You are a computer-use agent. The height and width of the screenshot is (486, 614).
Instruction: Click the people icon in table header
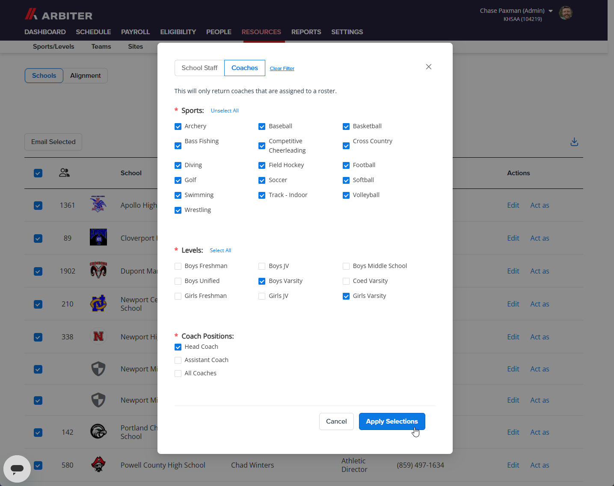(x=64, y=173)
